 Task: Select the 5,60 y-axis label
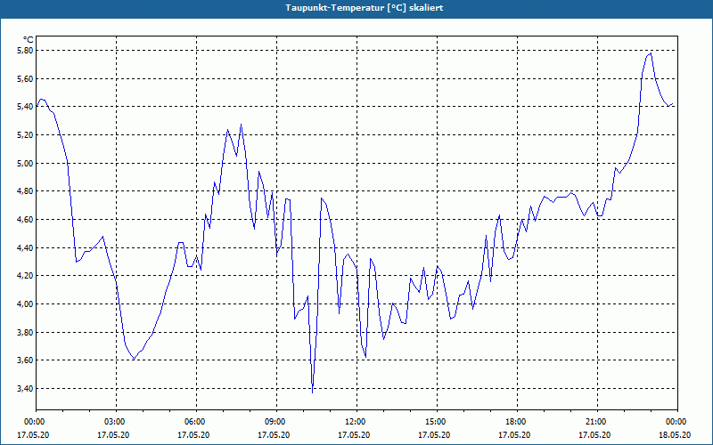[x=25, y=78]
